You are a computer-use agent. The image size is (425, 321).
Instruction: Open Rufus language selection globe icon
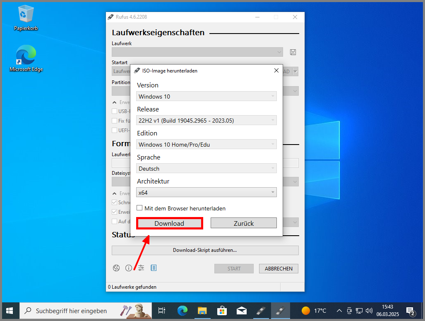tap(116, 268)
